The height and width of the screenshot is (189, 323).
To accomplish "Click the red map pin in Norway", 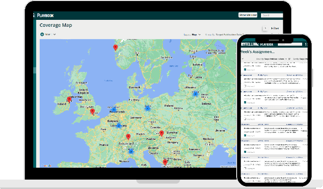I will [115, 48].
